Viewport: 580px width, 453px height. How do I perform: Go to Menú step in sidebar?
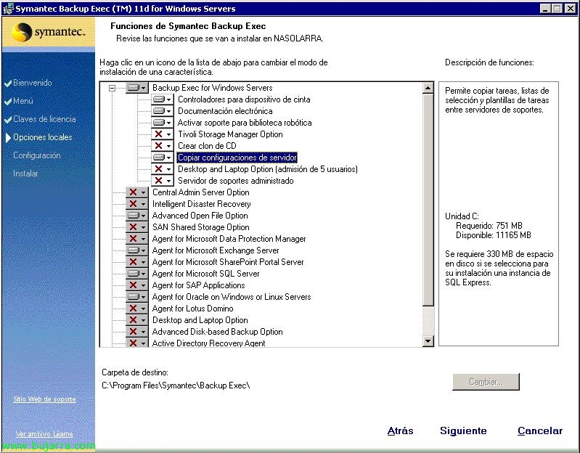point(23,101)
